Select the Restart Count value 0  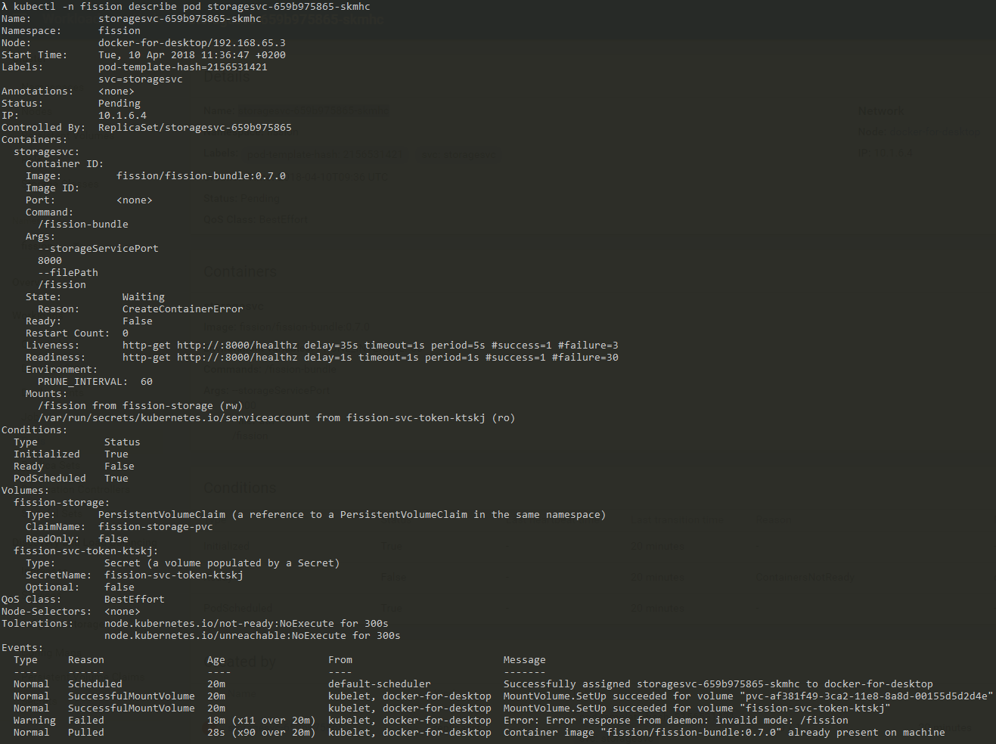coord(126,333)
